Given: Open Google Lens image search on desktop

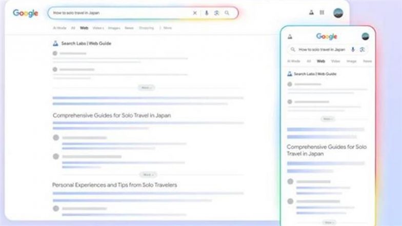Looking at the screenshot, I should point(216,13).
